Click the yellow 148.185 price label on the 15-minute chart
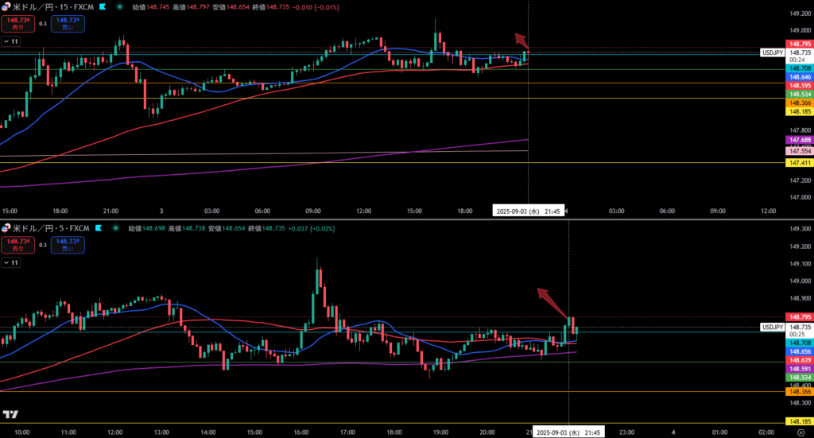814x438 pixels. point(800,111)
